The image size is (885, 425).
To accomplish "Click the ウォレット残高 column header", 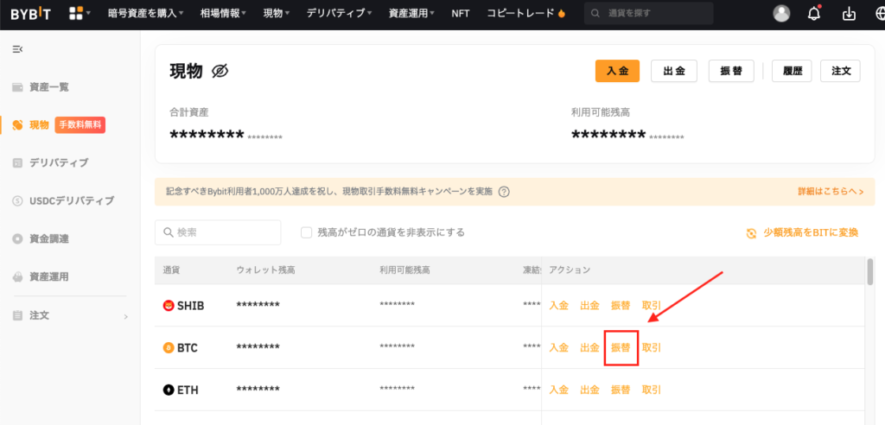I will coord(266,270).
